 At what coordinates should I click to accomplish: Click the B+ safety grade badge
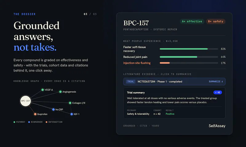(216, 21)
